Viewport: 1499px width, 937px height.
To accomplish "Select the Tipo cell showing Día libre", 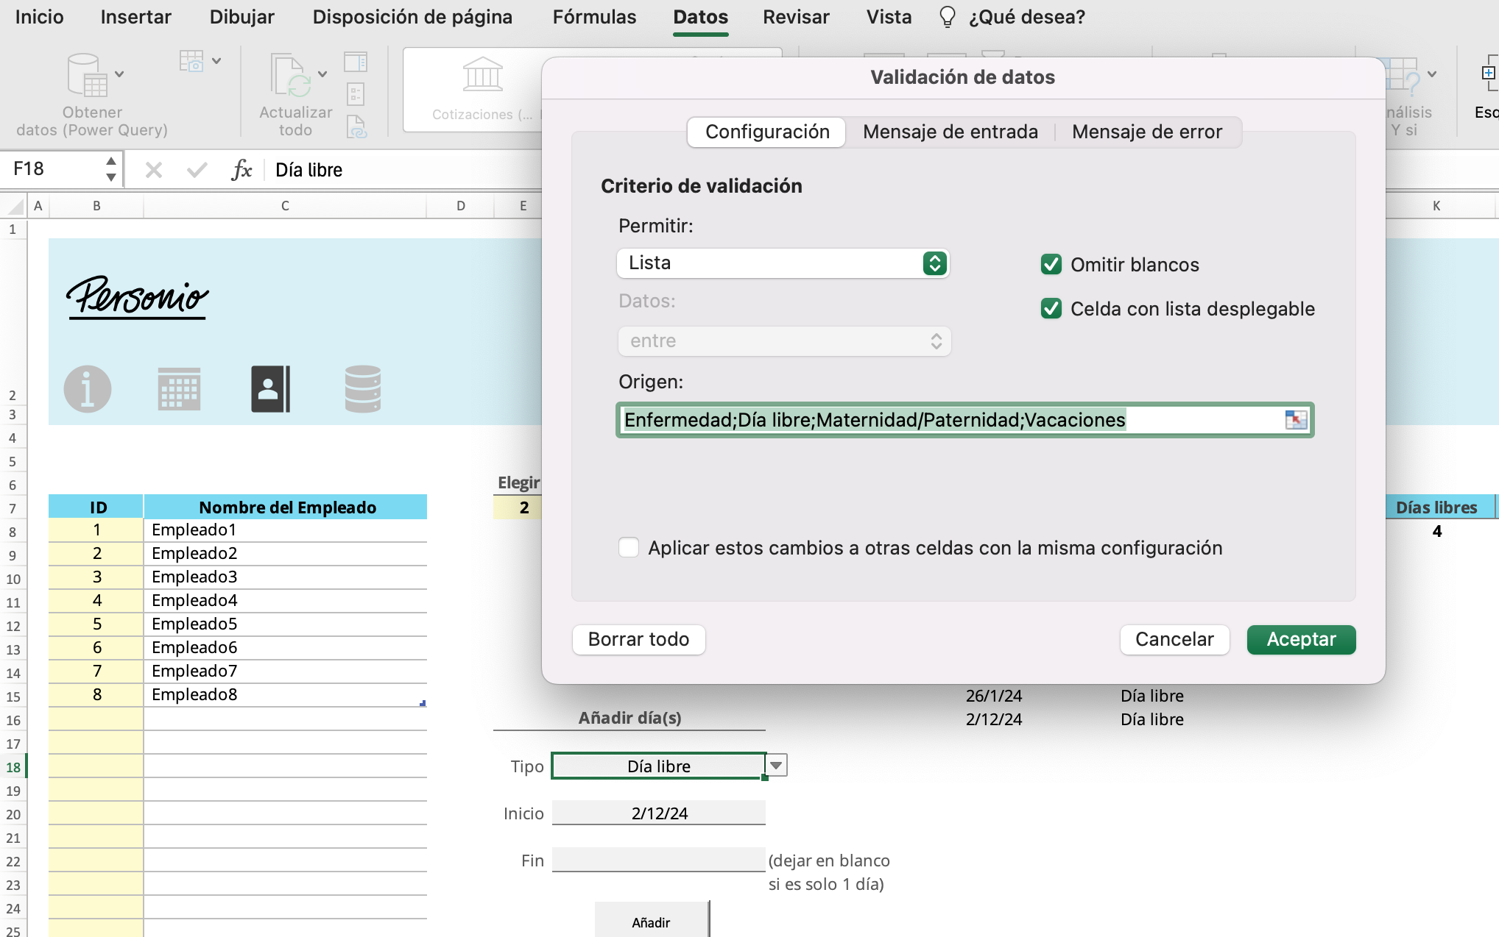I will point(659,766).
